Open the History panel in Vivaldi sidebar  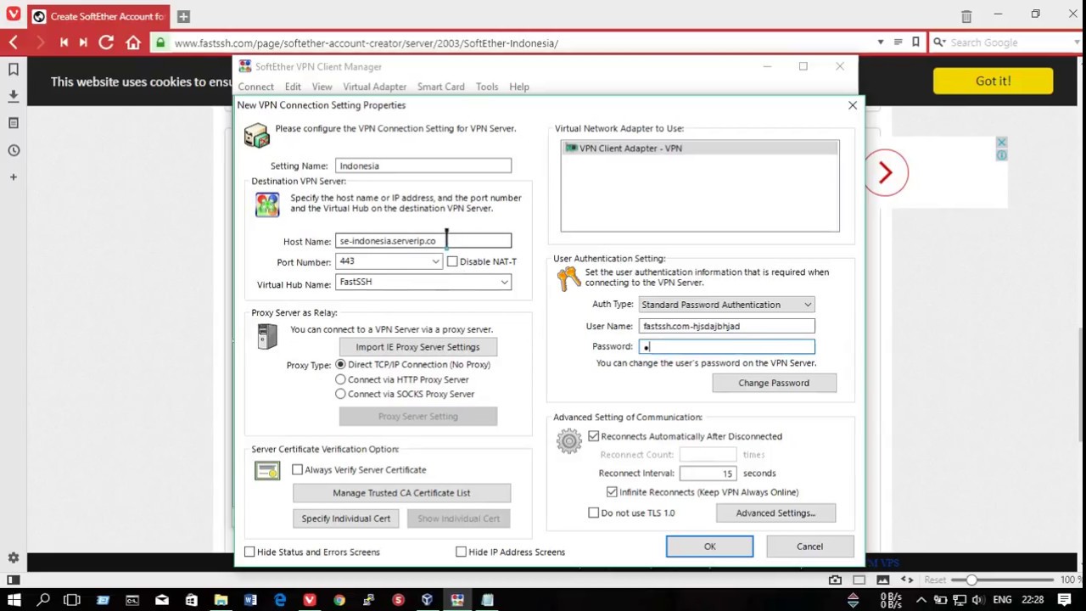tap(14, 150)
